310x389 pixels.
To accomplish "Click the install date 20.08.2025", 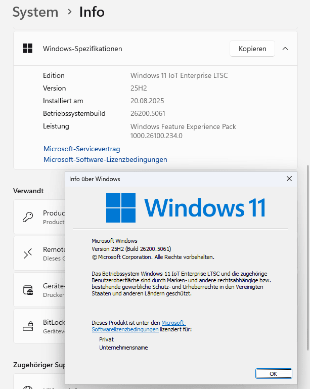I will [147, 101].
